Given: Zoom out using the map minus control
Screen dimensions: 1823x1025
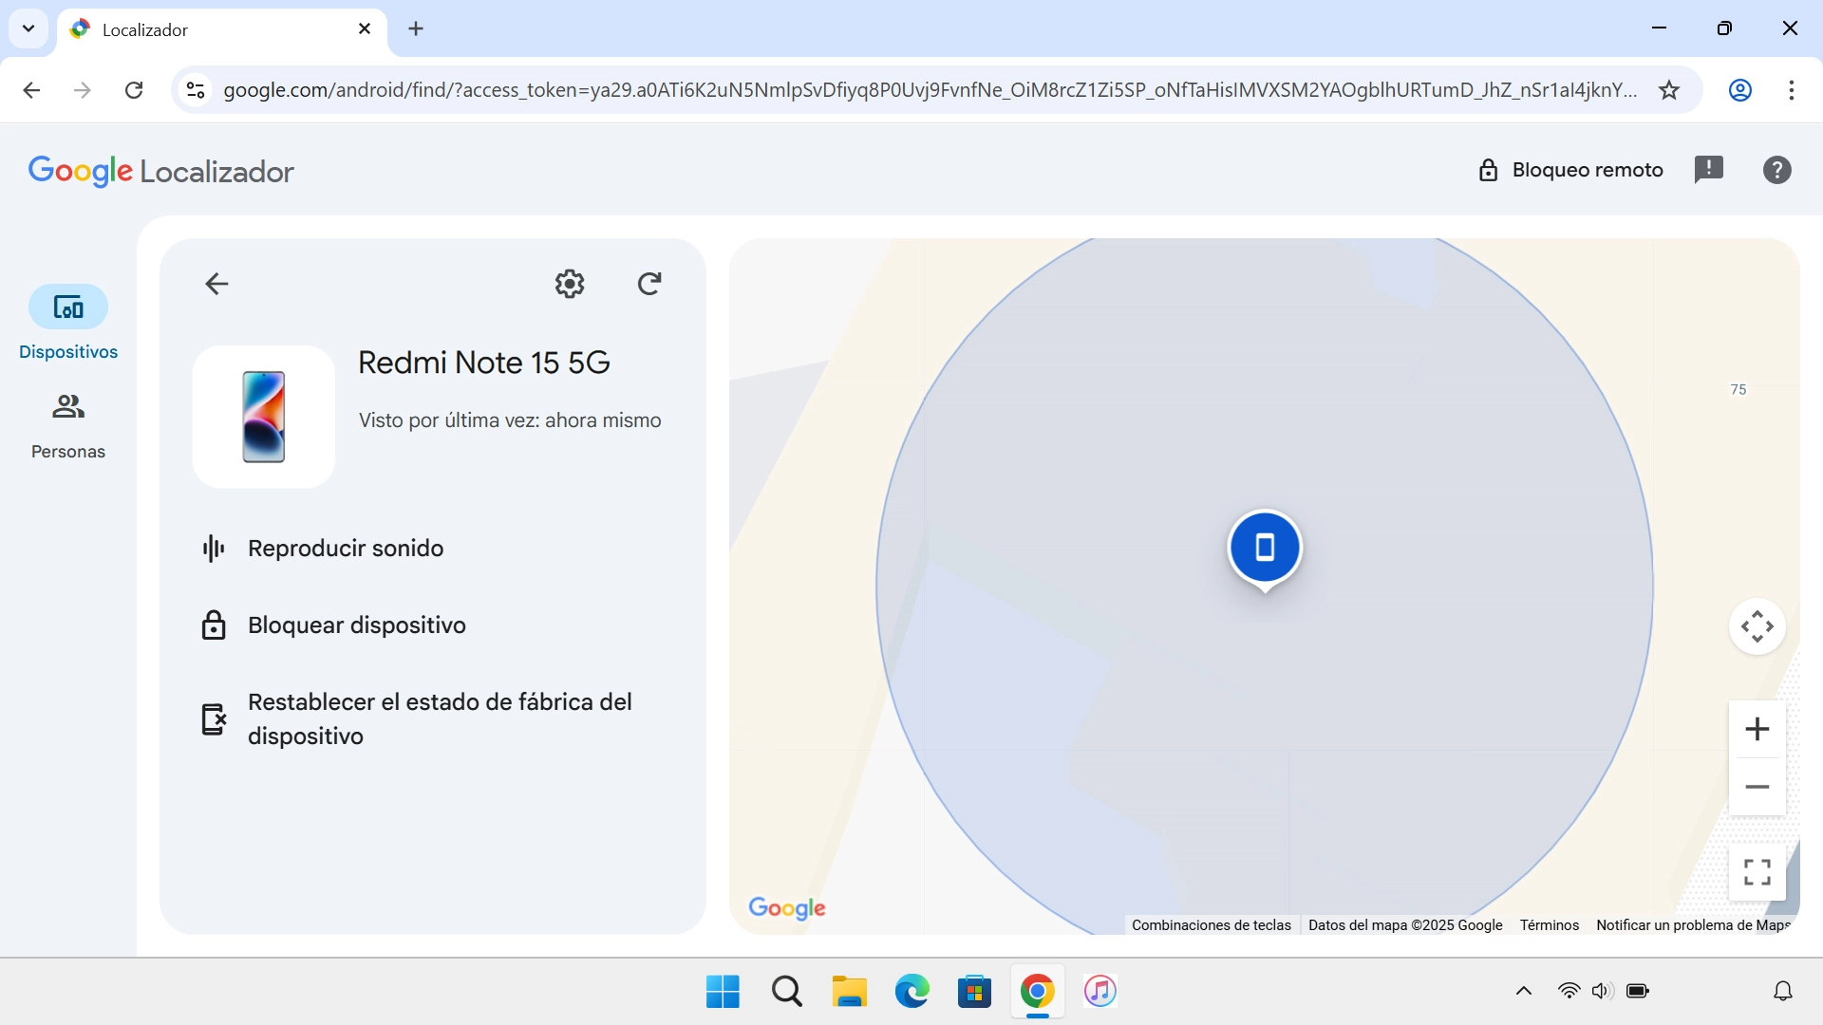Looking at the screenshot, I should (1757, 787).
